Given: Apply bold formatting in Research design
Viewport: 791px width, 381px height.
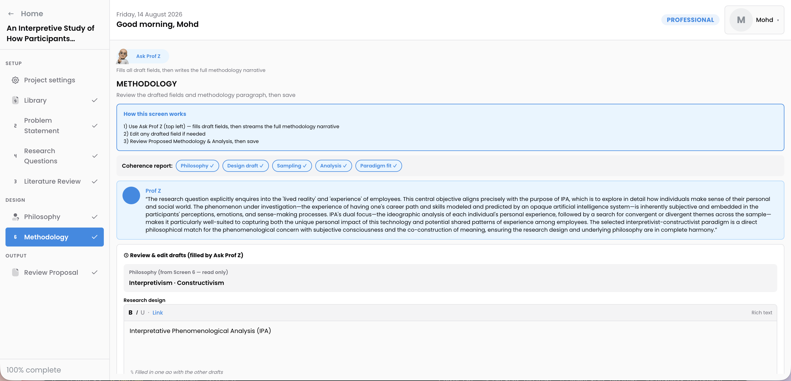Looking at the screenshot, I should coord(130,313).
